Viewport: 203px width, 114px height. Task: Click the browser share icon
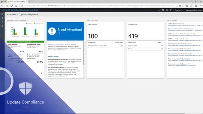(x=196, y=6)
